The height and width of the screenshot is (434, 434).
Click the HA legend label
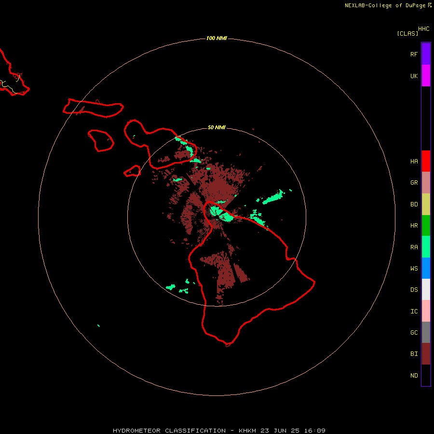[x=414, y=161]
